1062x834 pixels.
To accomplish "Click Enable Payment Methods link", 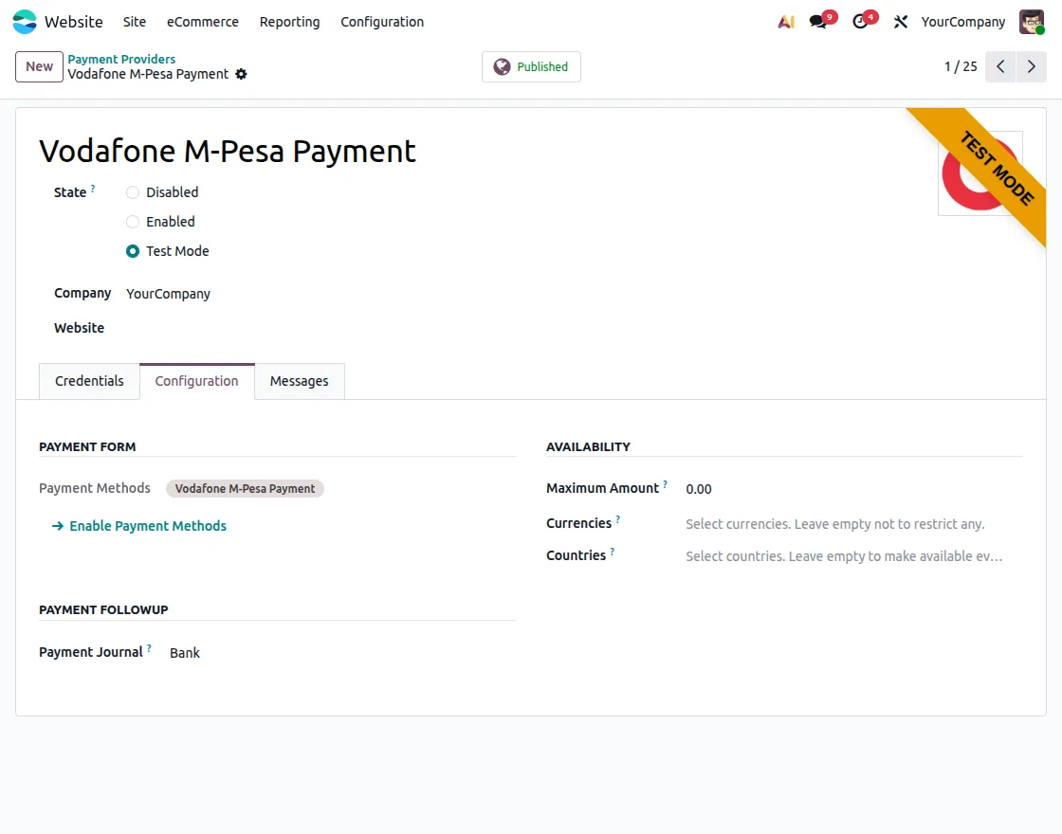I will pos(139,526).
